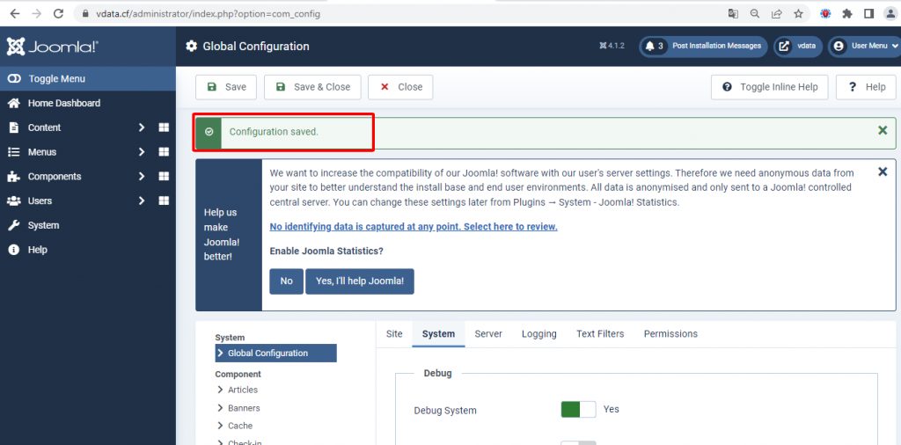901x445 pixels.
Task: Dismiss the Configuration saved alert
Action: [883, 131]
